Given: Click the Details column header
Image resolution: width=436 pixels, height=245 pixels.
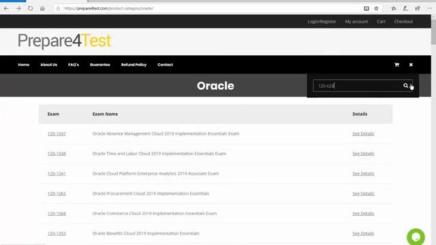Looking at the screenshot, I should coord(360,114).
